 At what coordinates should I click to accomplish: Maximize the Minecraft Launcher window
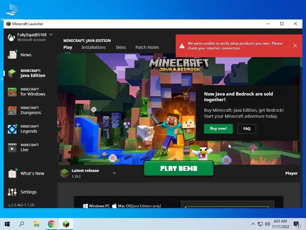282,24
